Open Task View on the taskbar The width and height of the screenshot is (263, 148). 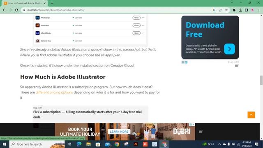point(69,144)
